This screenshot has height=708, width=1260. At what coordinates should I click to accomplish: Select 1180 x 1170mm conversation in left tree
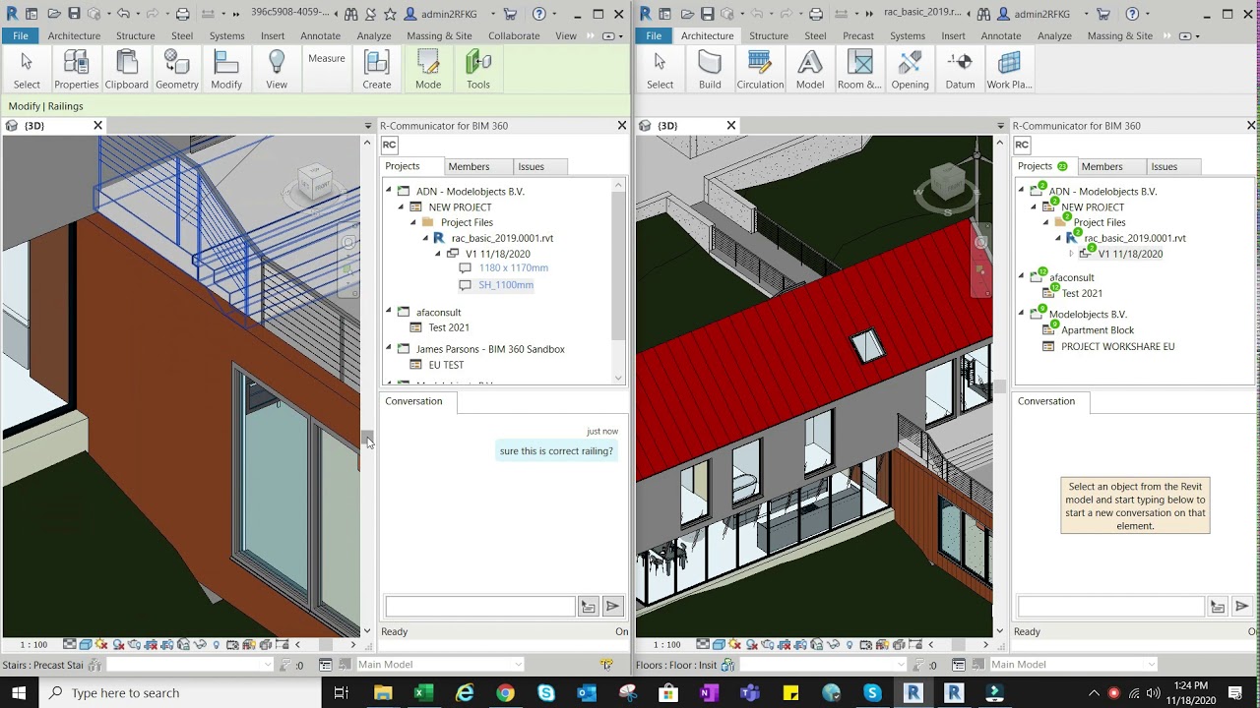(x=514, y=267)
